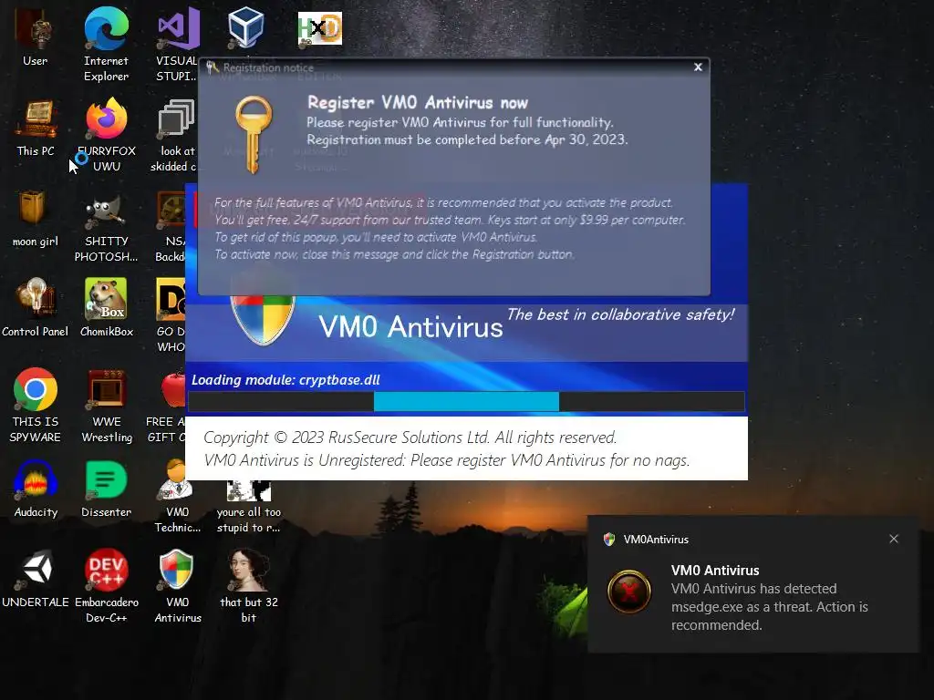Launch Embarcadero Dev-C++ icon

(x=107, y=586)
